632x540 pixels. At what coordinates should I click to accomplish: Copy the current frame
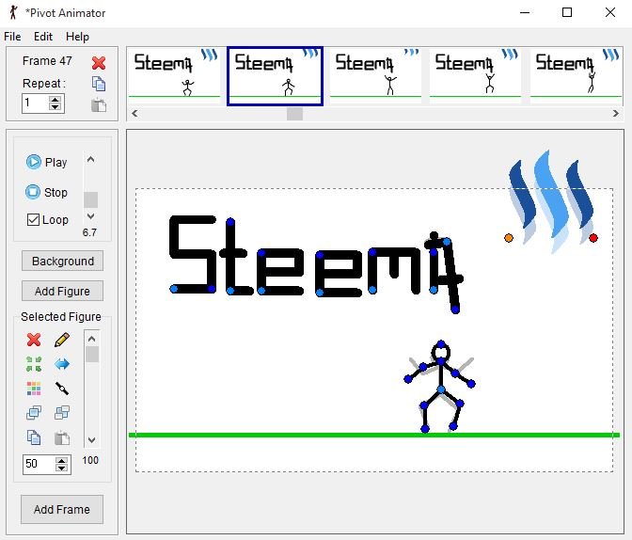pos(99,84)
